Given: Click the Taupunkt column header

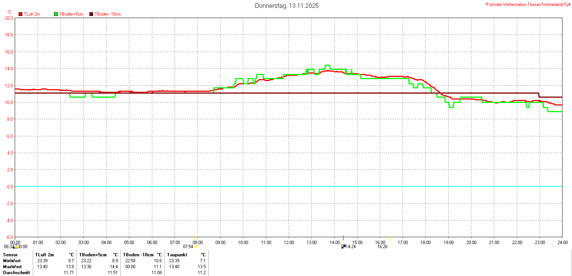Looking at the screenshot, I should pos(178,255).
